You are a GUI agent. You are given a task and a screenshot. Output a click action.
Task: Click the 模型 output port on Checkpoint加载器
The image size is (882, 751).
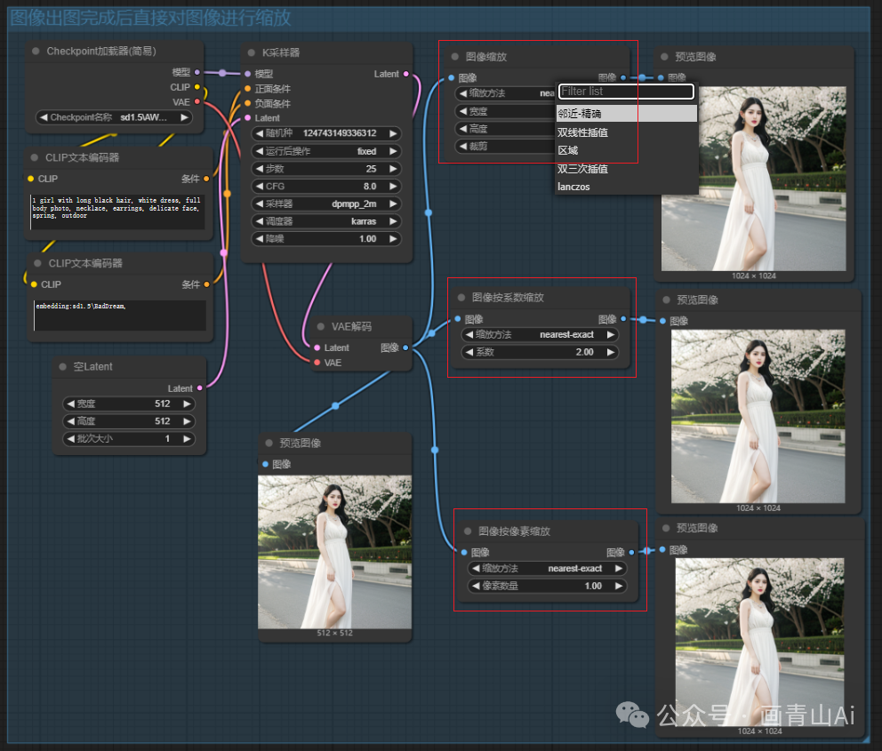[196, 72]
